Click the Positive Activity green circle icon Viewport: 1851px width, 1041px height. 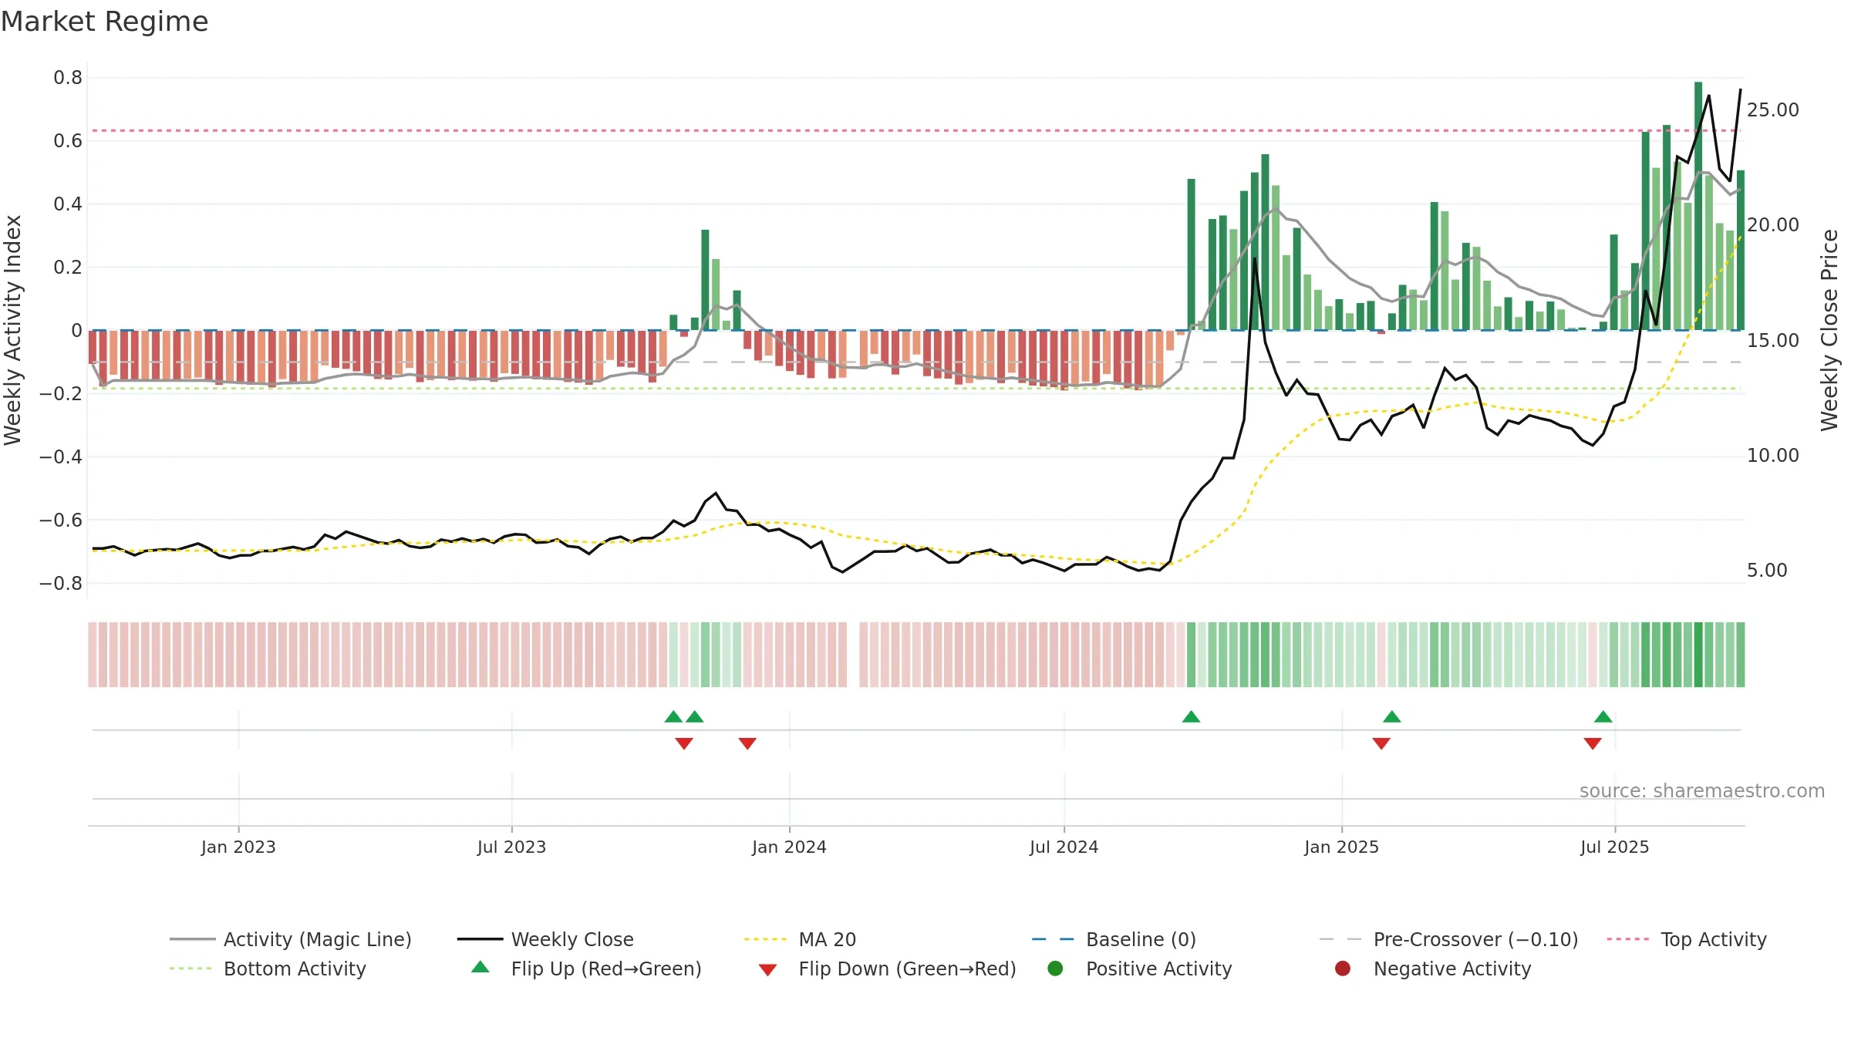[1055, 969]
